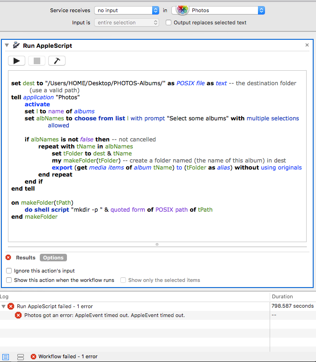The image size is (316, 362).
Task: Show the log list view icon
Action: point(5,357)
